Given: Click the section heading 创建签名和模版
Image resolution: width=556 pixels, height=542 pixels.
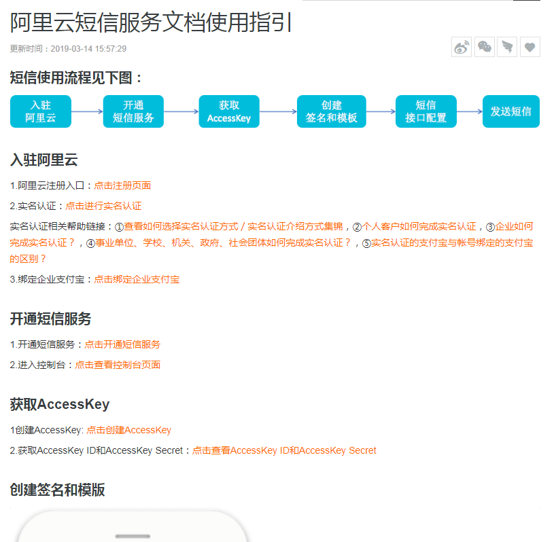Looking at the screenshot, I should (58, 490).
